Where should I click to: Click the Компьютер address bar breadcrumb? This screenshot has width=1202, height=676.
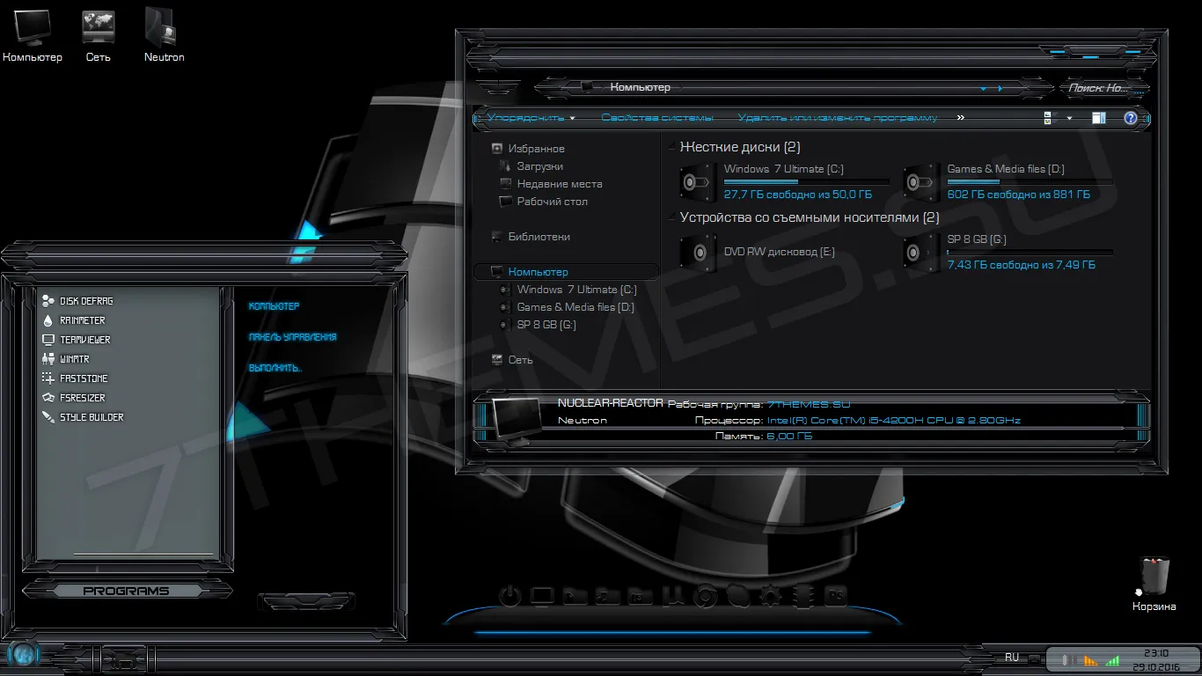pos(640,87)
